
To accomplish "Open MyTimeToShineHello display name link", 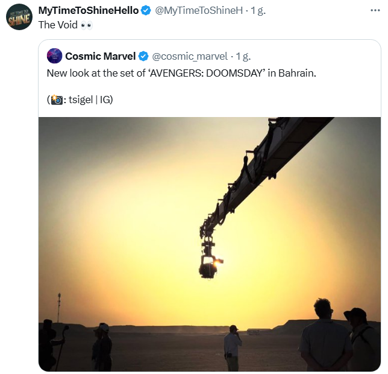I will coord(89,11).
